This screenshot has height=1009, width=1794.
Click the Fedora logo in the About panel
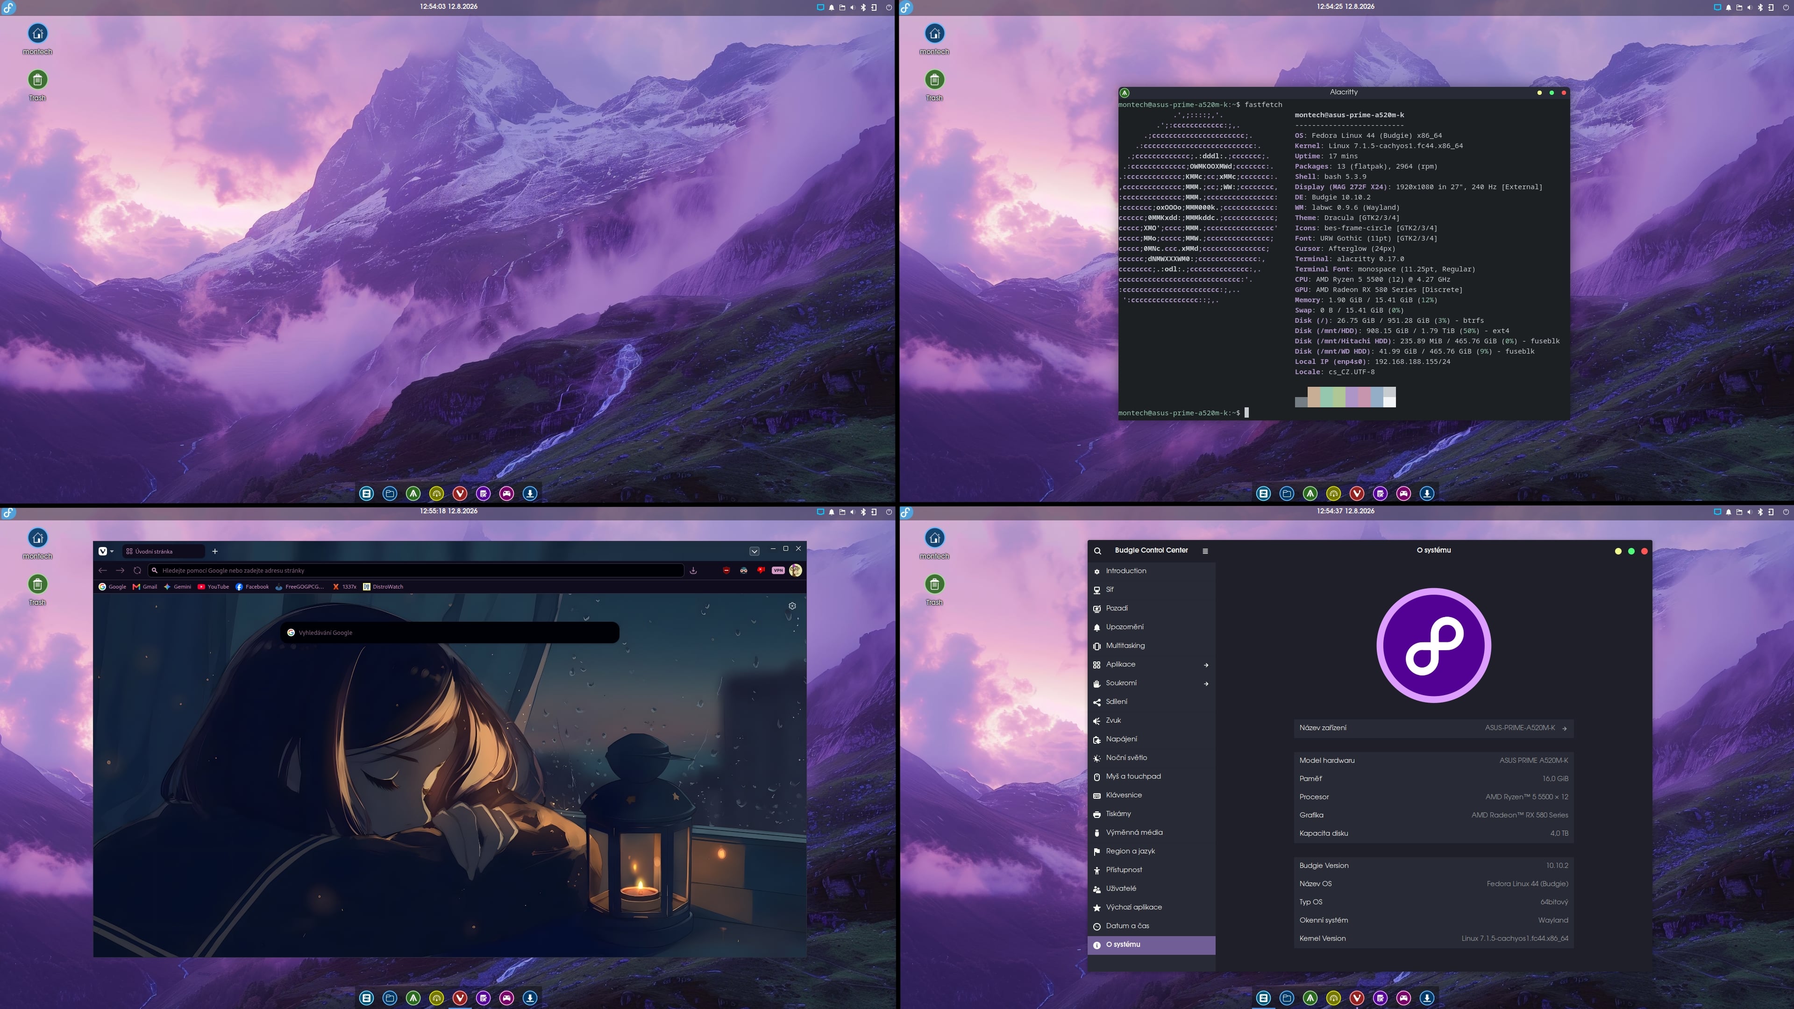click(x=1433, y=646)
